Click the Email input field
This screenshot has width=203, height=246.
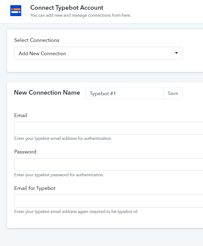pos(109,128)
